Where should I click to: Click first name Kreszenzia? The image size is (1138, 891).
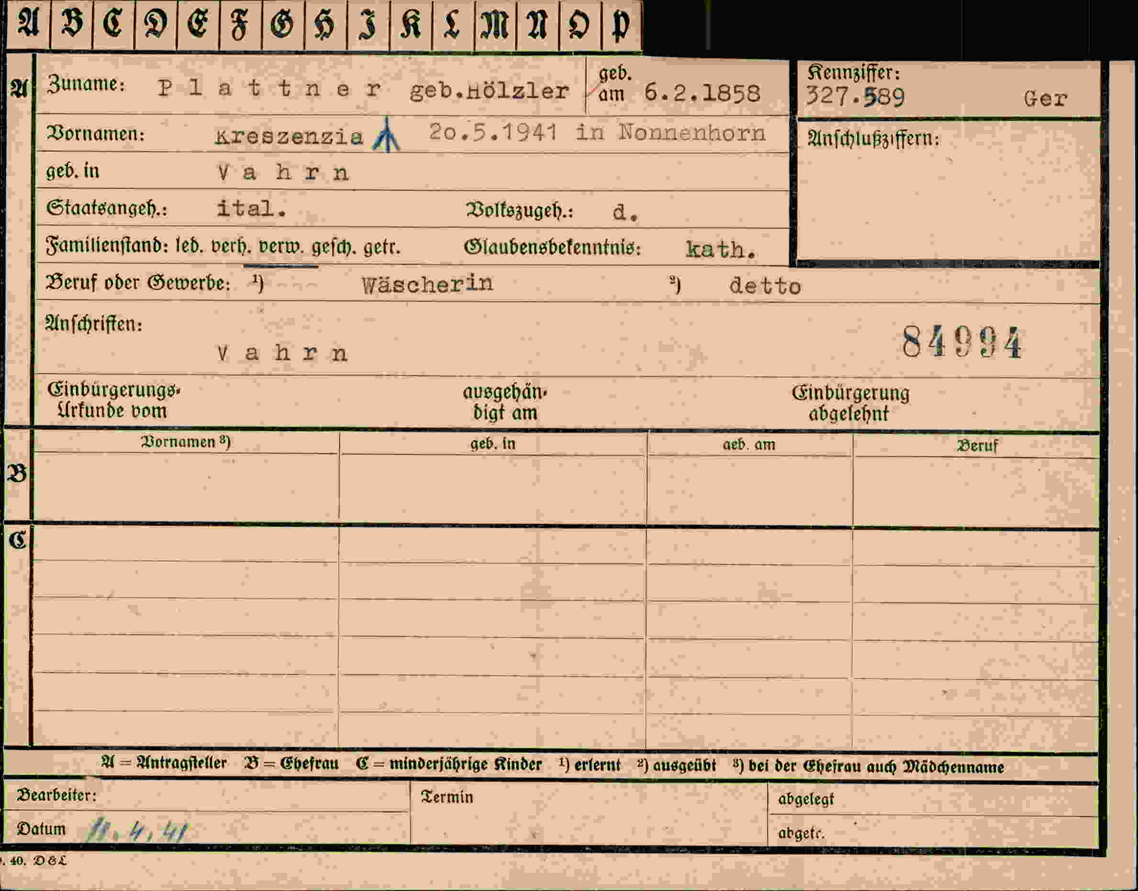click(x=289, y=137)
